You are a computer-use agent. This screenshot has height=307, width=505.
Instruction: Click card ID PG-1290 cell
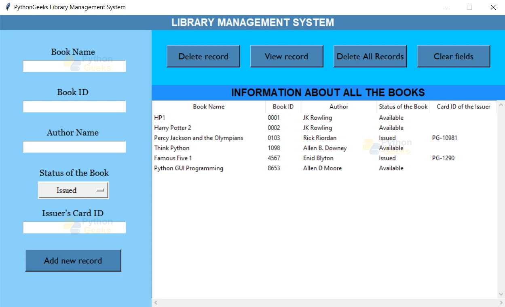(443, 158)
